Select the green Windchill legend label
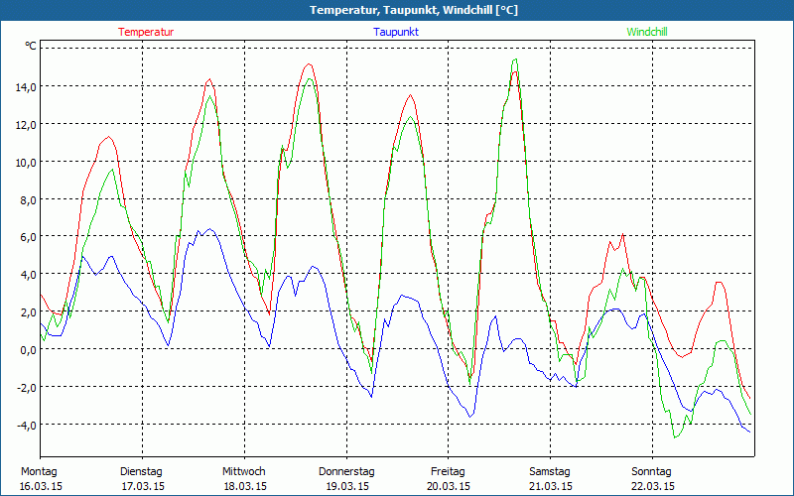Screen dimensions: 794x496 pyautogui.click(x=647, y=32)
